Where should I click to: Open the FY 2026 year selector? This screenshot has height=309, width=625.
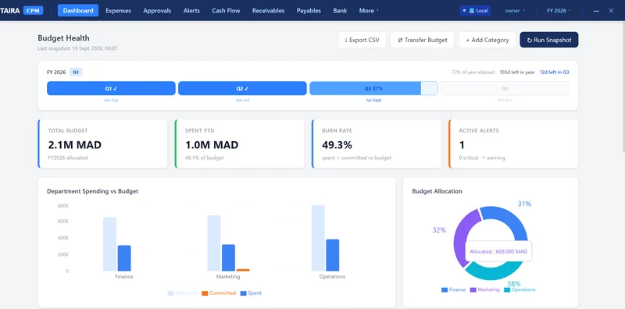[559, 11]
